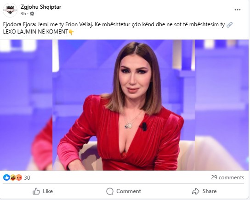This screenshot has width=250, height=200.
Task: Open the three-dots post options menu
Action: pos(238,10)
